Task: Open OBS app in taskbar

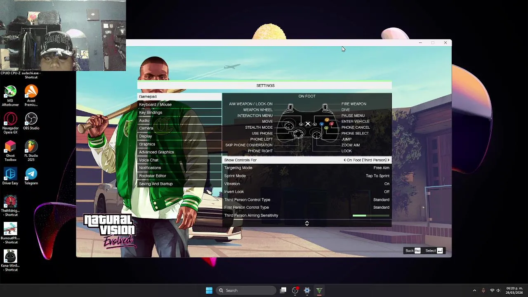Action: (295, 290)
